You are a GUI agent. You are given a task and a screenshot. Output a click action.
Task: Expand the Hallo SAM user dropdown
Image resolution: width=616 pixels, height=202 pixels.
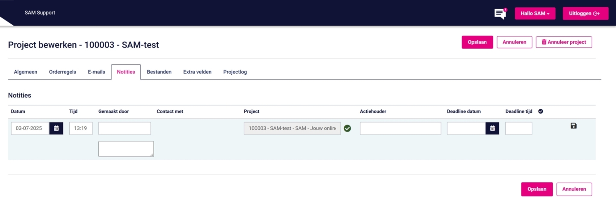[x=535, y=14]
